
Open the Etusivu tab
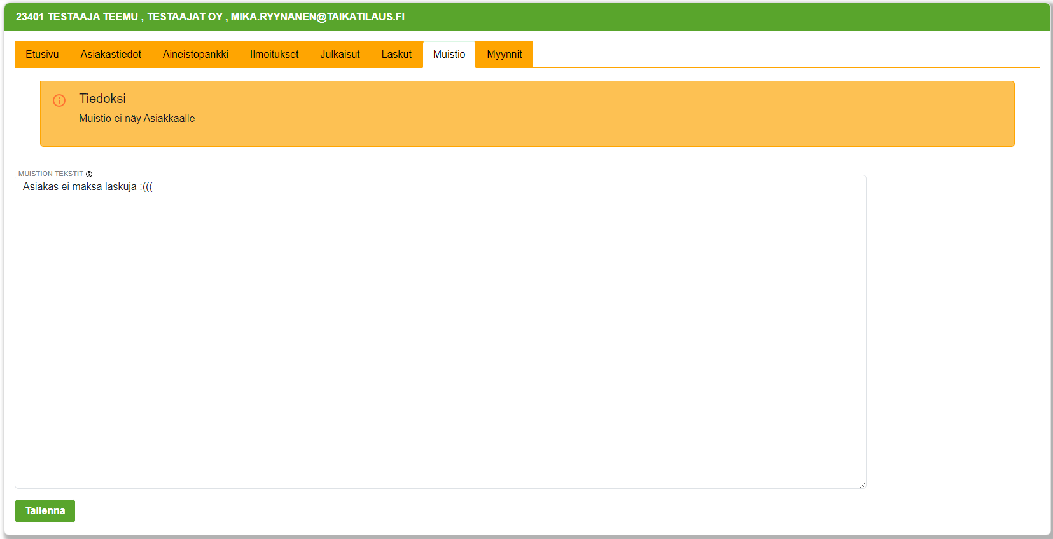pyautogui.click(x=42, y=55)
